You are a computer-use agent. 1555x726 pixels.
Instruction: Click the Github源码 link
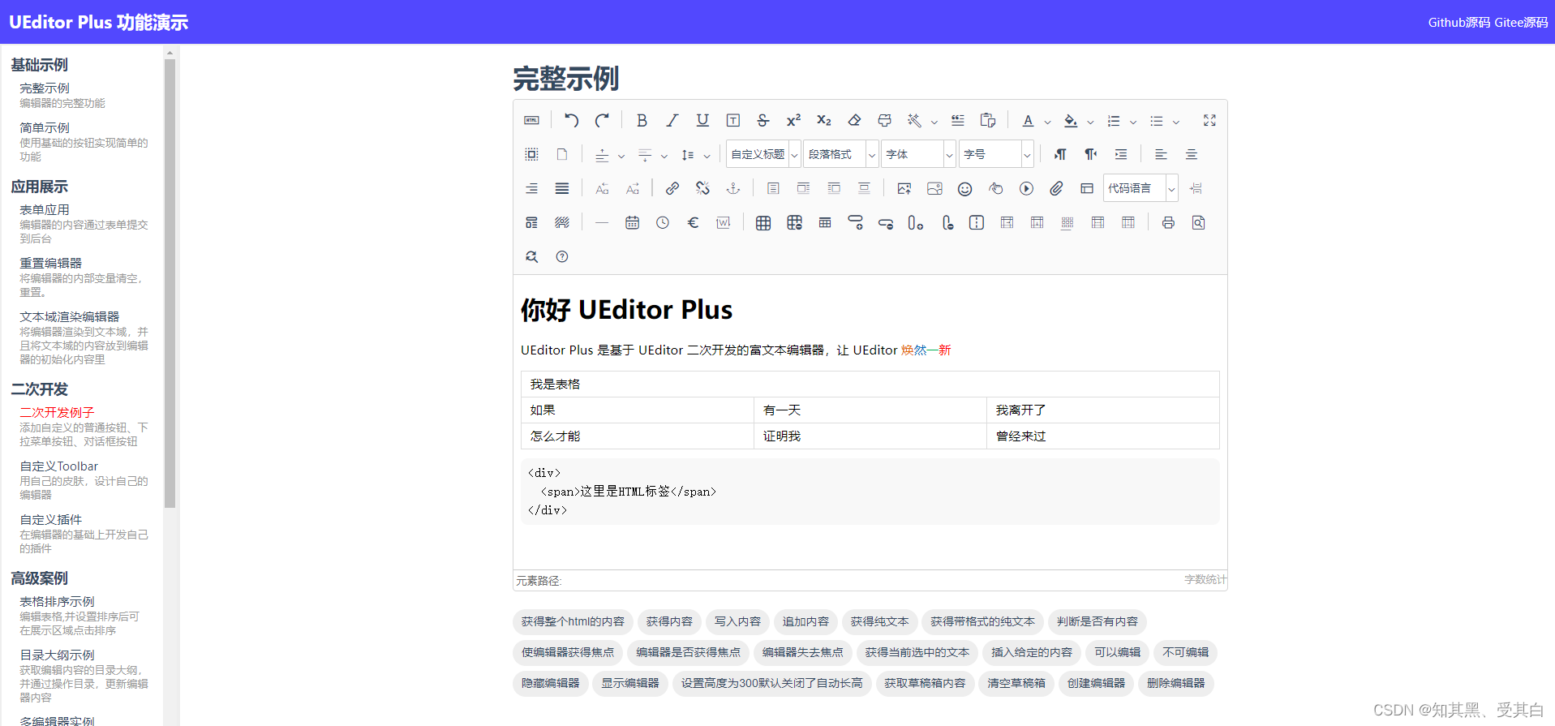(x=1459, y=23)
